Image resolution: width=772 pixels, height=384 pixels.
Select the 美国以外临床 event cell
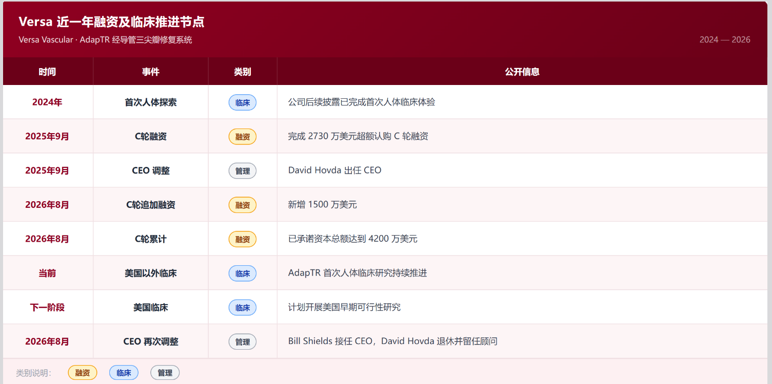pyautogui.click(x=151, y=273)
